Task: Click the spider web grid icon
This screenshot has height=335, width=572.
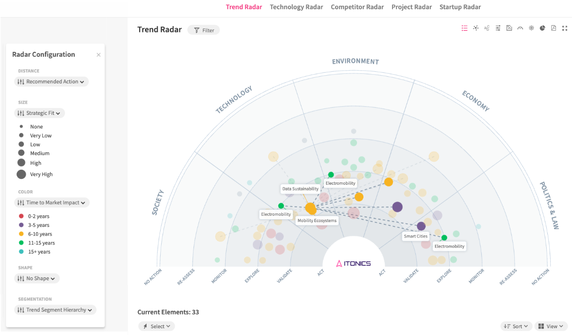Action: click(531, 28)
